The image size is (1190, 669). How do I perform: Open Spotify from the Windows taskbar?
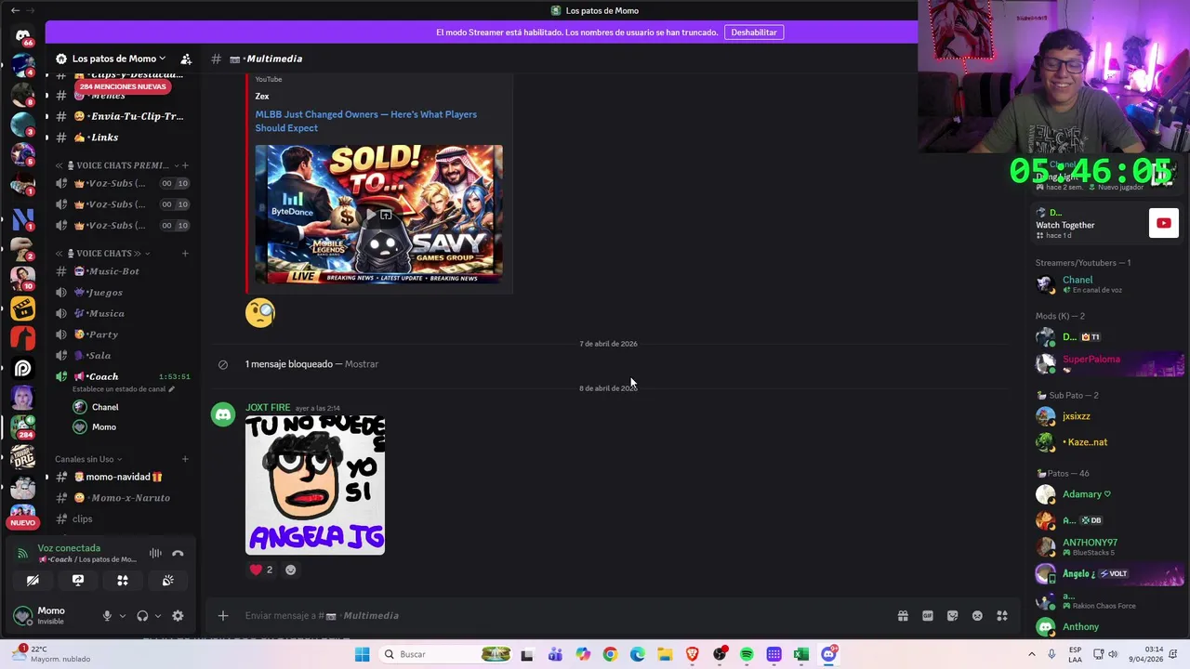coord(747,654)
